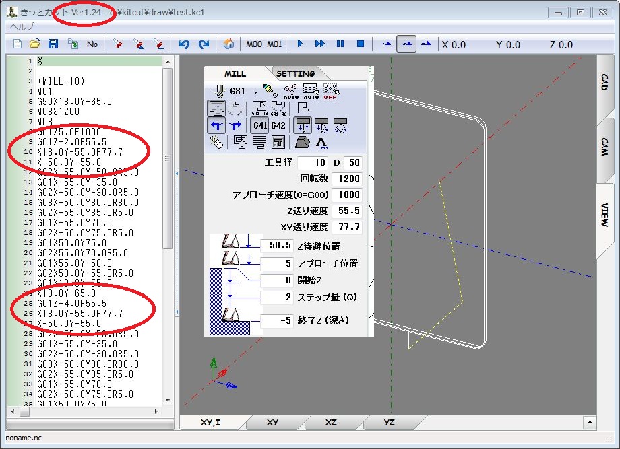The height and width of the screenshot is (449, 620).
Task: Undo the last edit
Action: coord(184,44)
